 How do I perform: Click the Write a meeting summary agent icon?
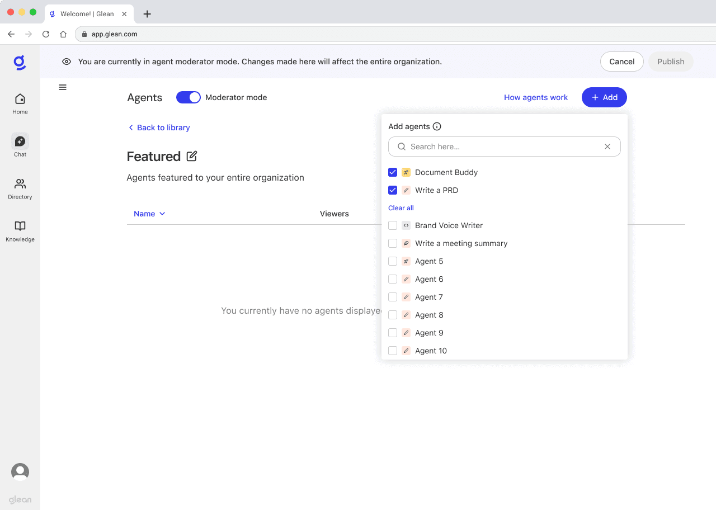click(406, 243)
